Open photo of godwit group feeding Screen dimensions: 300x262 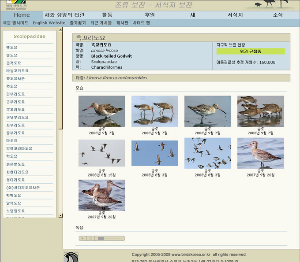tap(261, 111)
